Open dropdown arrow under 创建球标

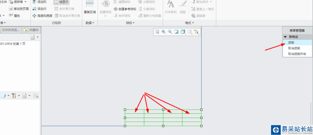[x=105, y=16]
